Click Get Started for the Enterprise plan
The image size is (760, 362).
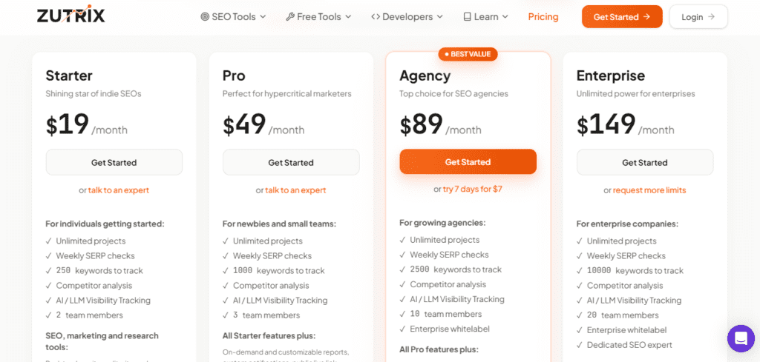pyautogui.click(x=644, y=162)
